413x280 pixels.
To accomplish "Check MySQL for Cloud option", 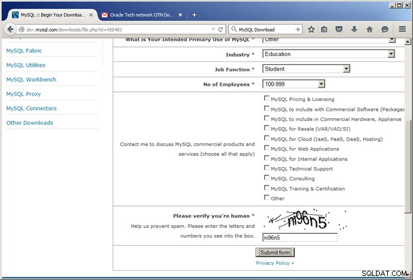I will click(267, 138).
